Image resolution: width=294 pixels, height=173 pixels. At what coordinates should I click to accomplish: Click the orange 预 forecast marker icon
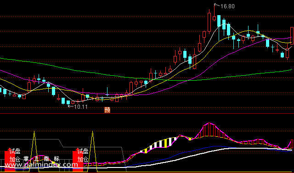click(107, 110)
